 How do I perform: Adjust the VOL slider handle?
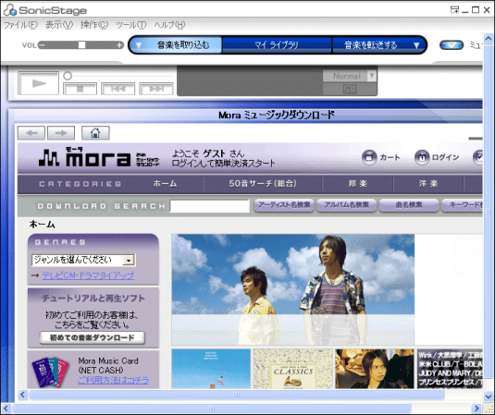tap(81, 45)
